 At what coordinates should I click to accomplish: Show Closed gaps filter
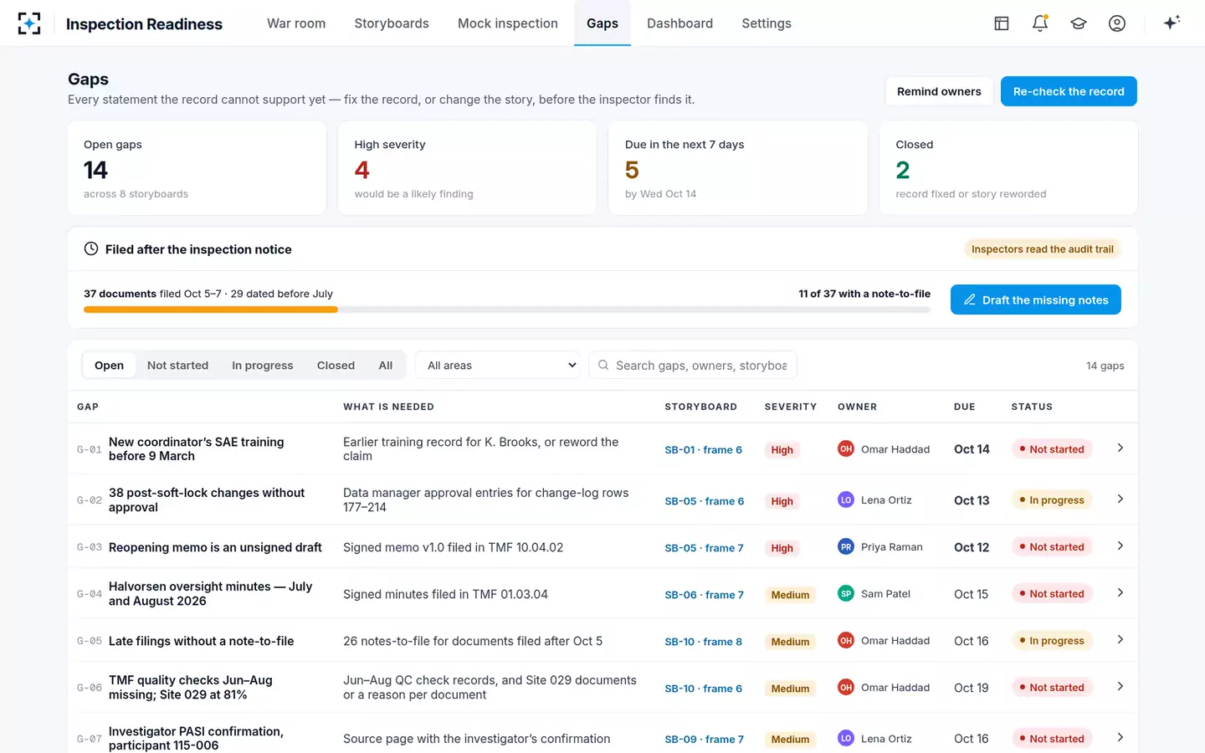click(x=336, y=365)
